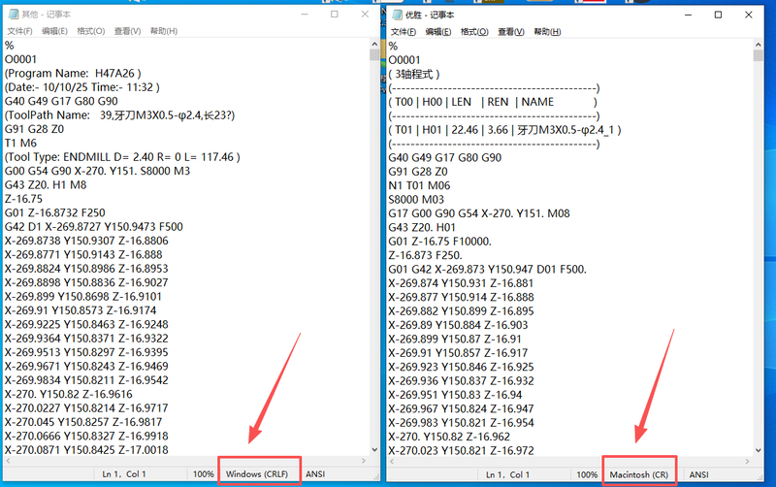Click left window's horizontal scroll right arrow
The image size is (776, 487).
point(366,462)
